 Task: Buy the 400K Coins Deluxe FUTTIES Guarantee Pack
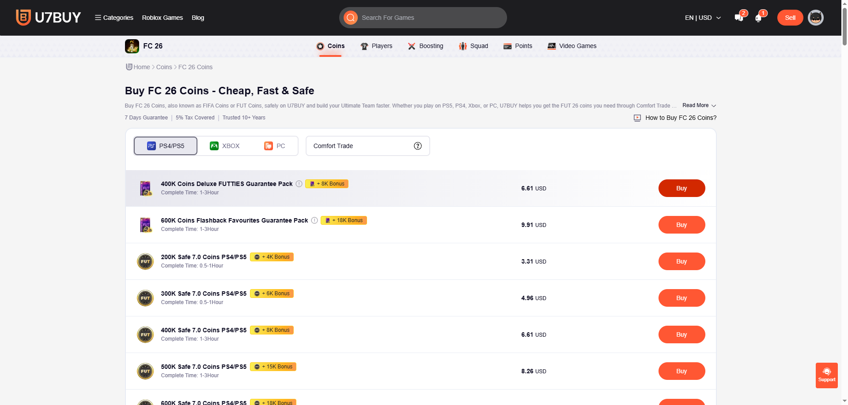[681, 188]
